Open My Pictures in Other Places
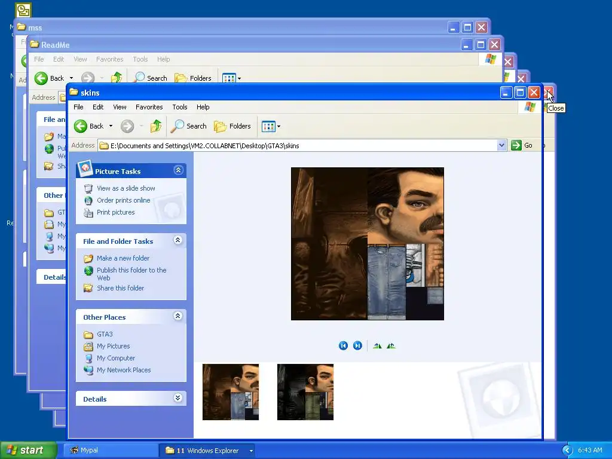Screen dimensions: 612x459 coord(113,346)
